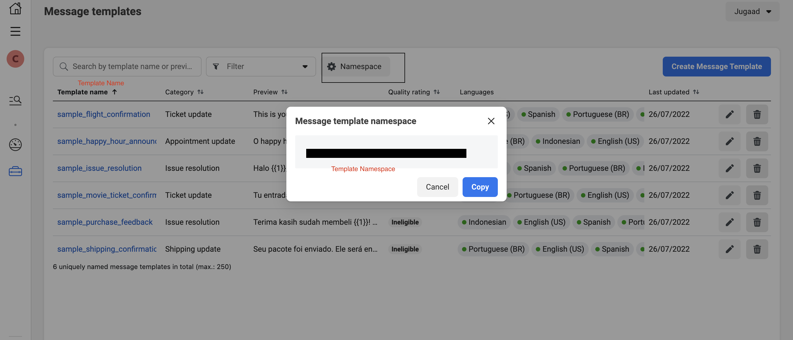Expand the Filter dropdown
Viewport: 793px width, 340px height.
click(x=261, y=66)
